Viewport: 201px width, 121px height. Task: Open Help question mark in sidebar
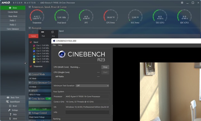(10, 114)
